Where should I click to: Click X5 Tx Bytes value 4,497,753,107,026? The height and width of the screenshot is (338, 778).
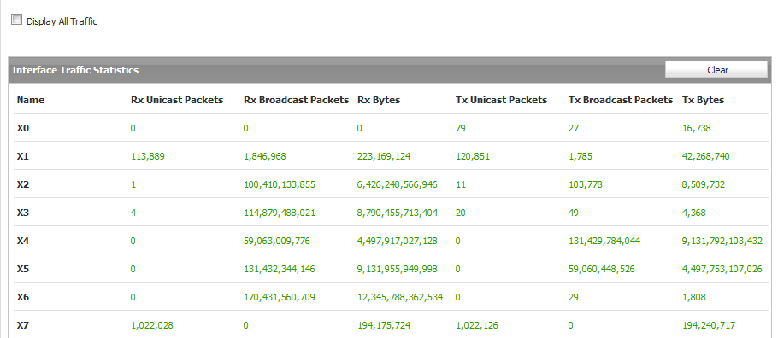pyautogui.click(x=722, y=270)
